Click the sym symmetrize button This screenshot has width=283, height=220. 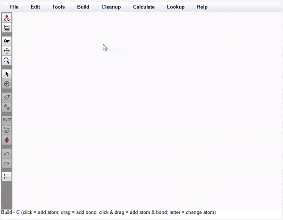tap(7, 120)
